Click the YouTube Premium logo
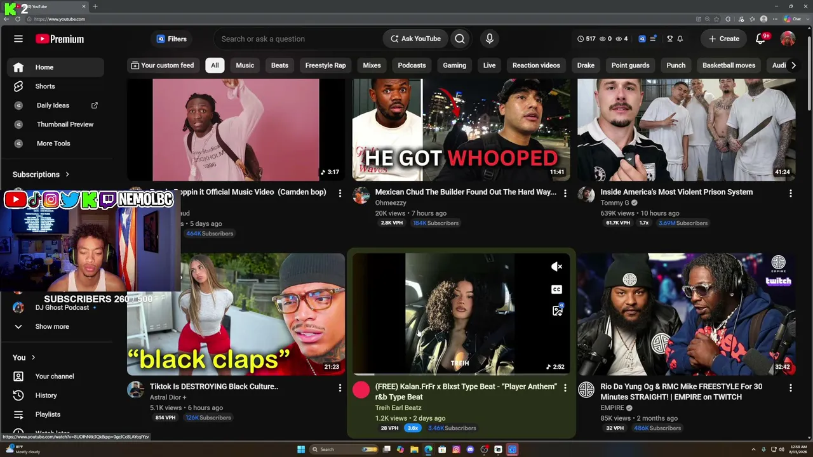Viewport: 813px width, 457px height. coord(60,39)
